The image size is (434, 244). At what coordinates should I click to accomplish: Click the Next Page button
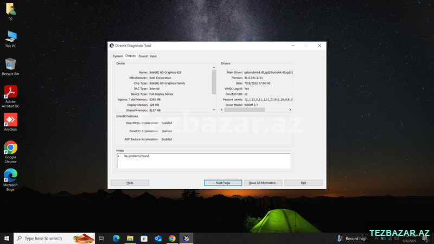(223, 183)
